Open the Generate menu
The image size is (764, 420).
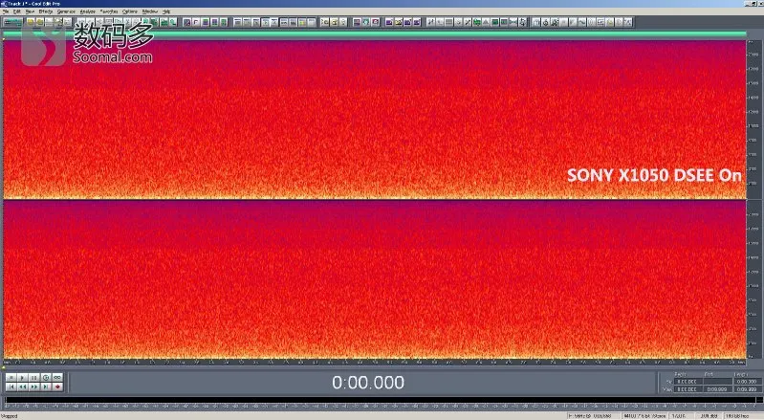(x=66, y=11)
